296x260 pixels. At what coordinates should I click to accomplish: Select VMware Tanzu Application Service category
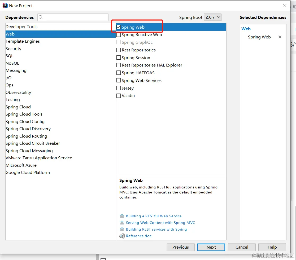point(60,158)
